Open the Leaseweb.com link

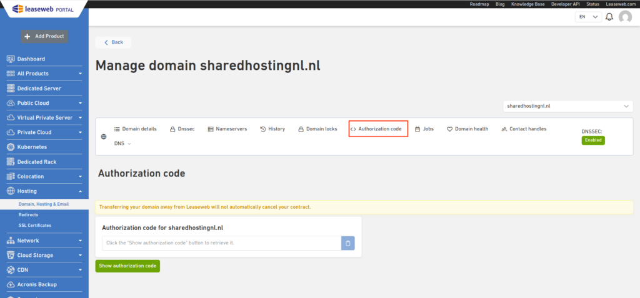click(x=619, y=4)
